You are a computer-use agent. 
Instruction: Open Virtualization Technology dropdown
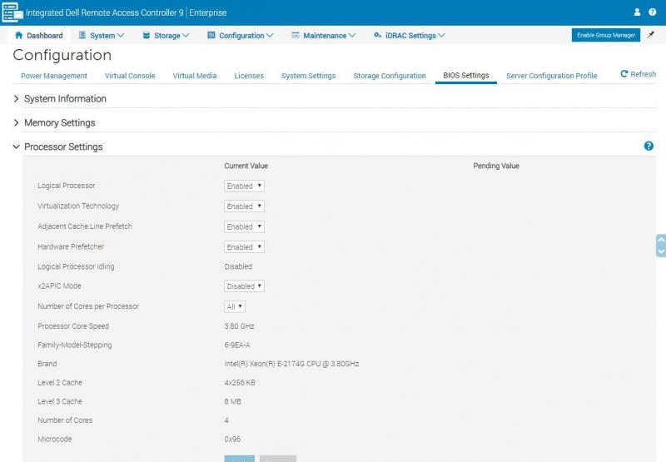point(244,206)
